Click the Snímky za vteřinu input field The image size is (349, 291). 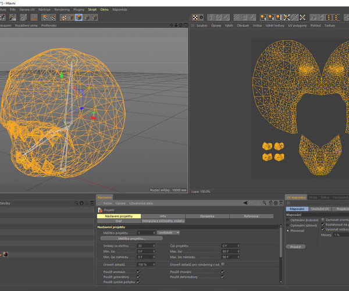(x=145, y=246)
